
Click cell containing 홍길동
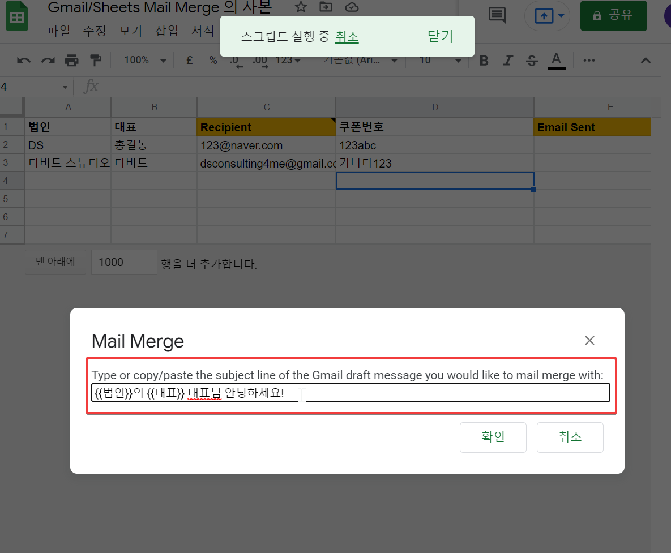154,145
